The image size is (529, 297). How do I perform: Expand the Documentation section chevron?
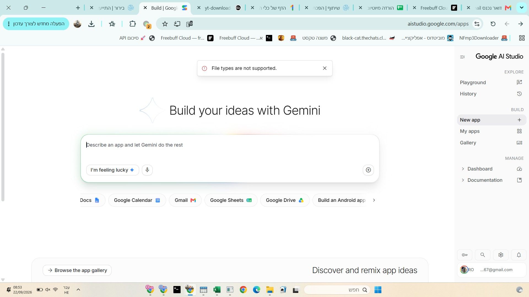point(463,180)
